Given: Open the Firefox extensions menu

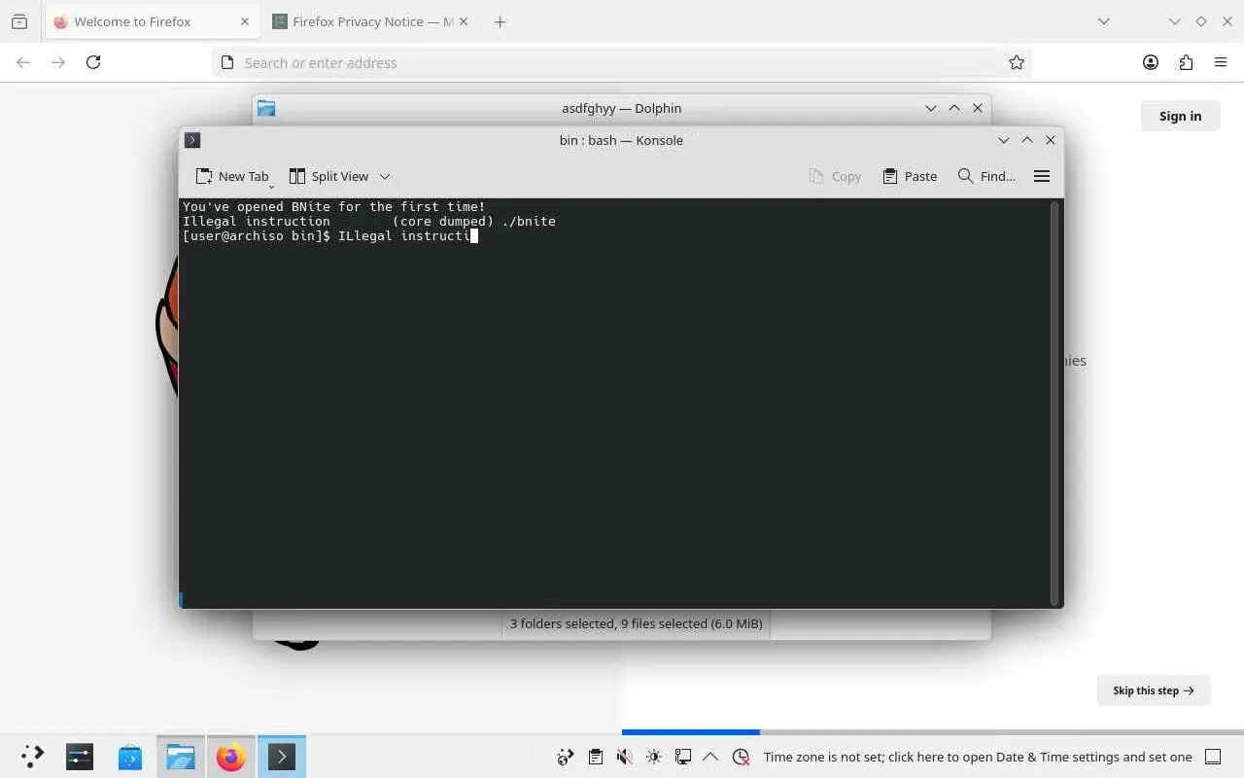Looking at the screenshot, I should click(1186, 62).
